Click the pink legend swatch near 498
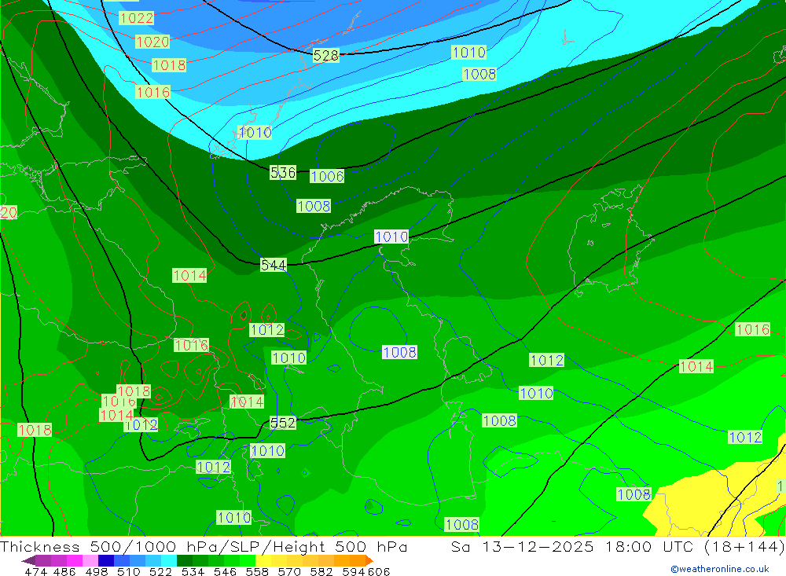This screenshot has height=576, width=786. (x=90, y=560)
